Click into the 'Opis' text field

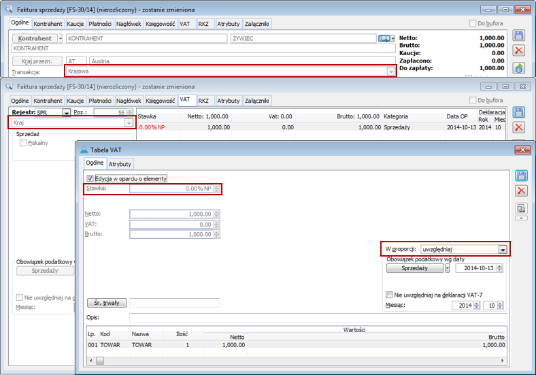point(318,318)
